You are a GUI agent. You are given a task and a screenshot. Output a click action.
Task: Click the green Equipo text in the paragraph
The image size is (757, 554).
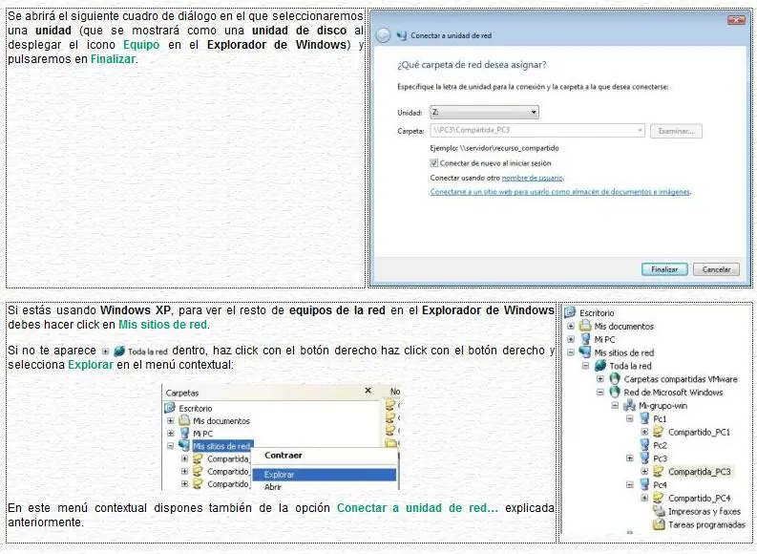pos(141,45)
